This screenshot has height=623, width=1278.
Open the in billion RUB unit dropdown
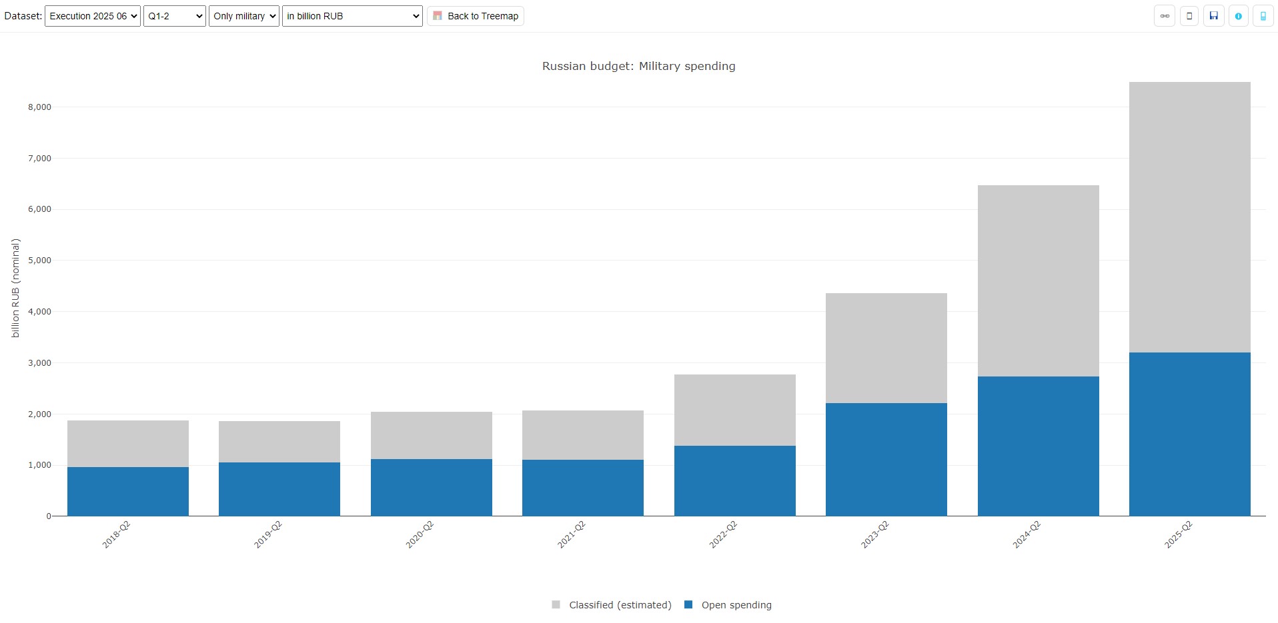pos(352,16)
